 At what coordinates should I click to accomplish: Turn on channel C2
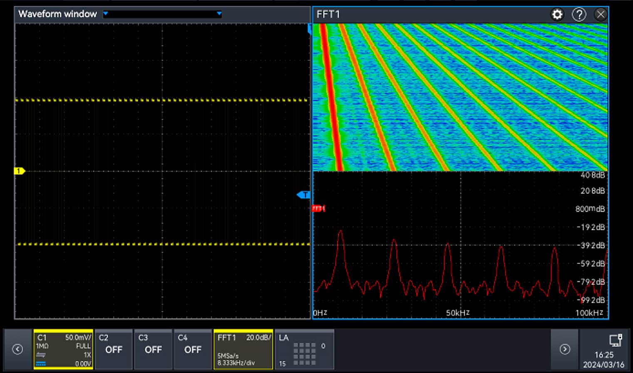pos(114,349)
